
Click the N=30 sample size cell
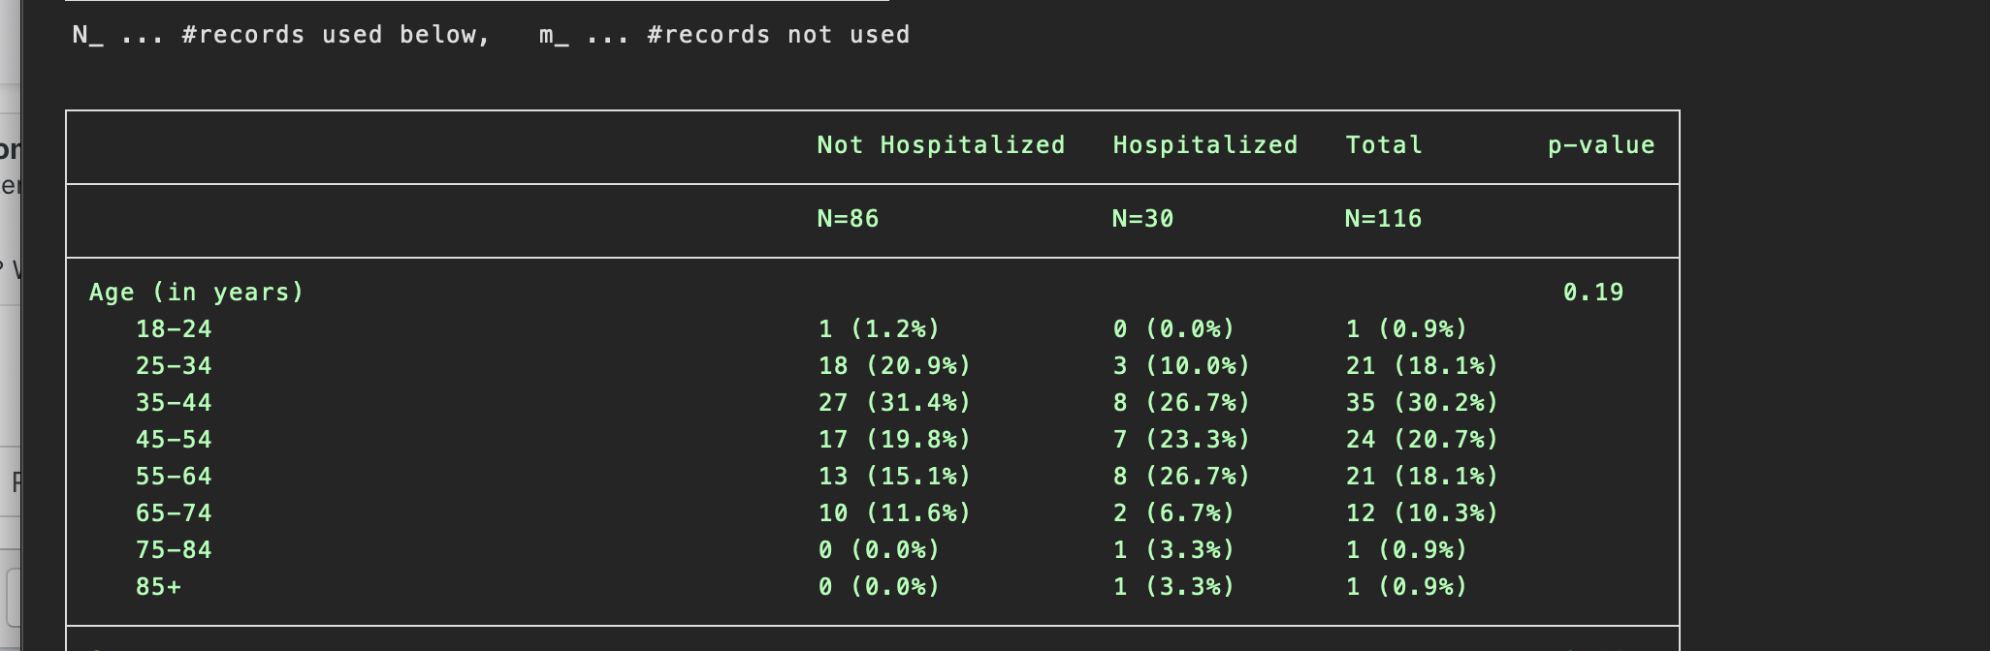click(1142, 219)
